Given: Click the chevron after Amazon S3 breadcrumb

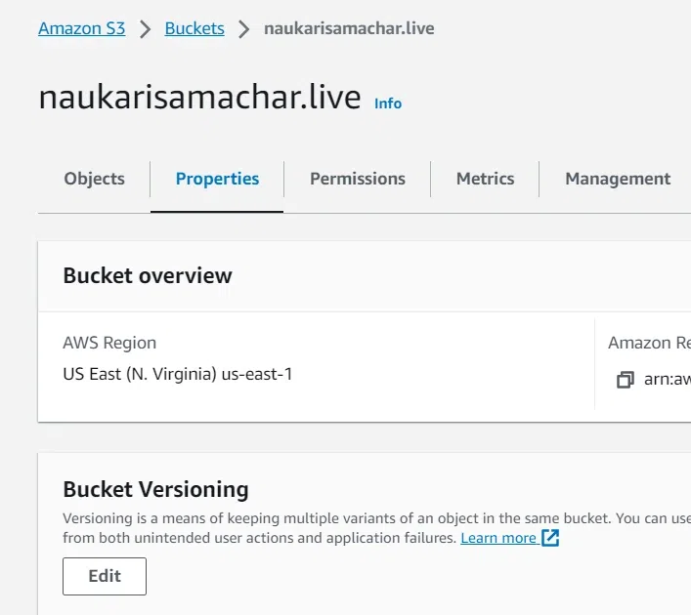Looking at the screenshot, I should 146,29.
